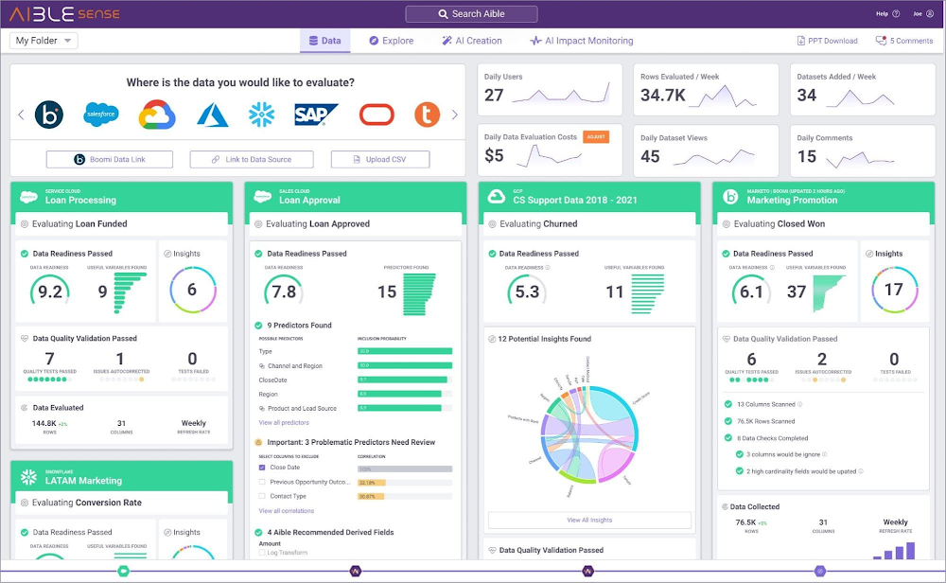This screenshot has width=946, height=583.
Task: Click the Salesforce icon on Loan Approval card
Action: (x=262, y=197)
